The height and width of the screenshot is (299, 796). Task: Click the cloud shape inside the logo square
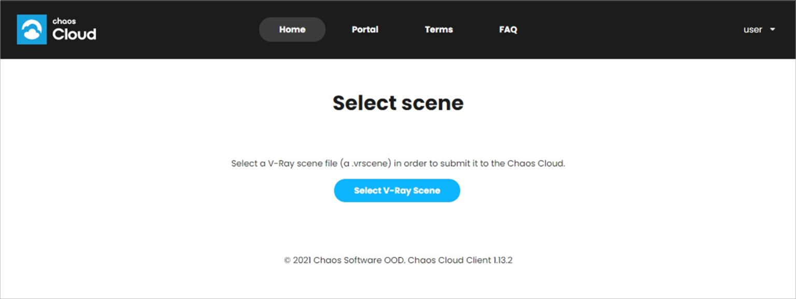point(32,30)
